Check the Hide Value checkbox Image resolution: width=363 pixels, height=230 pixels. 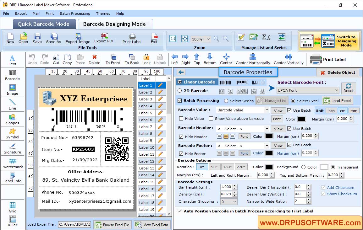point(181,119)
